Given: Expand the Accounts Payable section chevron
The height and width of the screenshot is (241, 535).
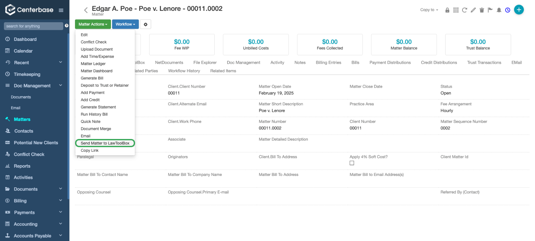Looking at the screenshot, I should [60, 235].
